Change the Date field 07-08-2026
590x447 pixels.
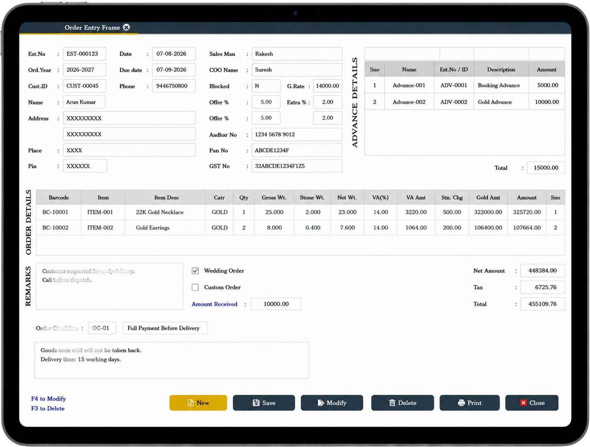click(x=174, y=54)
